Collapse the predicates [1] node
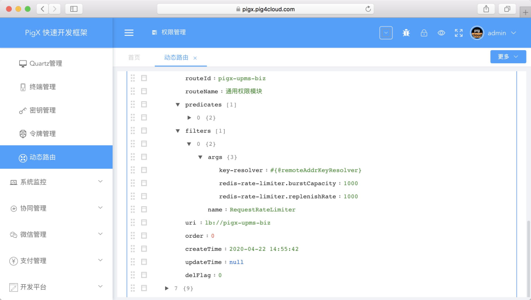 [x=177, y=104]
